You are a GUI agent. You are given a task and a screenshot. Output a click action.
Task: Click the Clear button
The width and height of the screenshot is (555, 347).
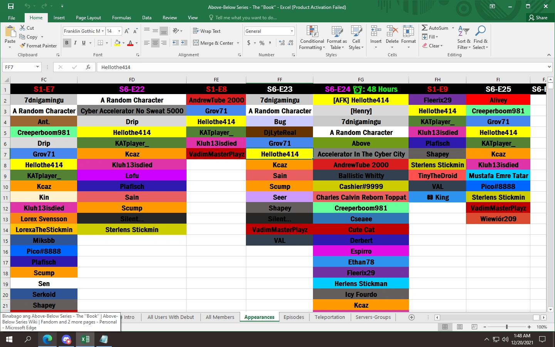tap(432, 45)
